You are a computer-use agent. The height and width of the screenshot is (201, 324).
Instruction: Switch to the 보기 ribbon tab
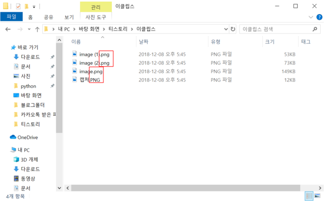(x=69, y=17)
